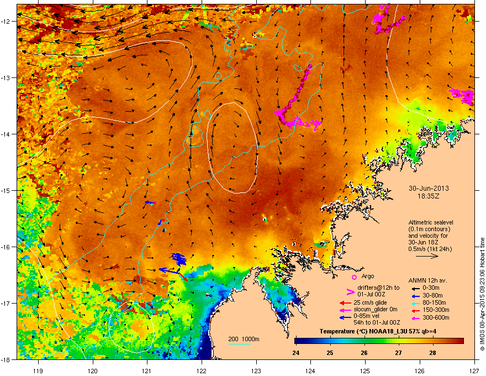Click latitude axis label -12
The width and height of the screenshot is (486, 376).
(6, 21)
